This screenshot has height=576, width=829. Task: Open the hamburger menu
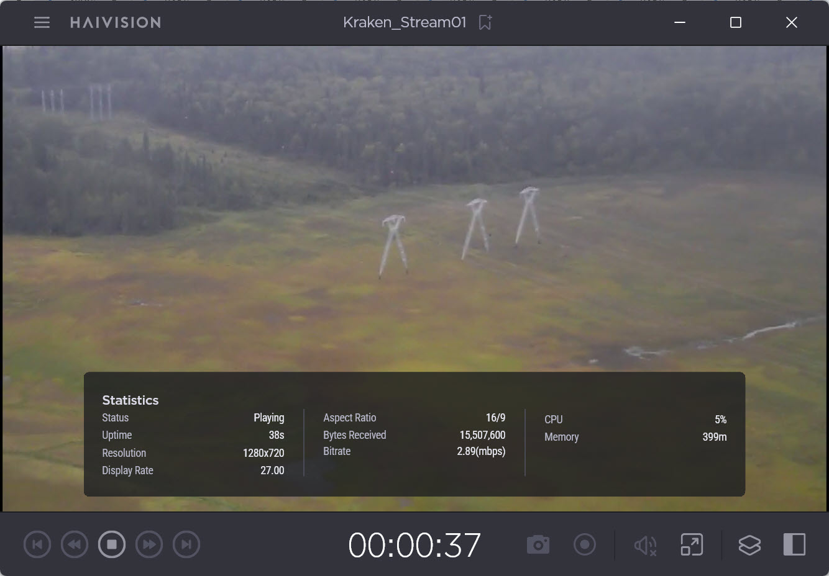(x=42, y=22)
